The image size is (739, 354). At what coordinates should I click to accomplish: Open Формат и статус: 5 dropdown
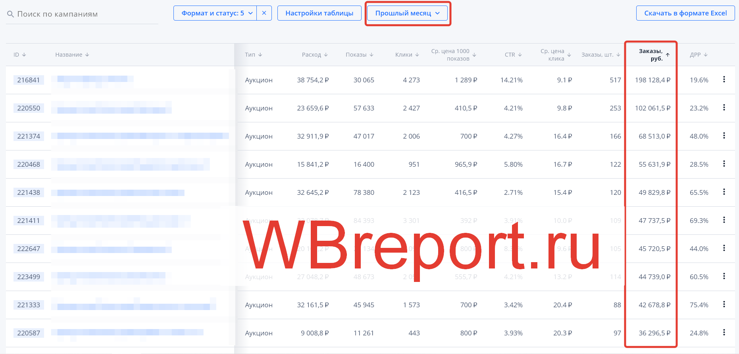[215, 13]
